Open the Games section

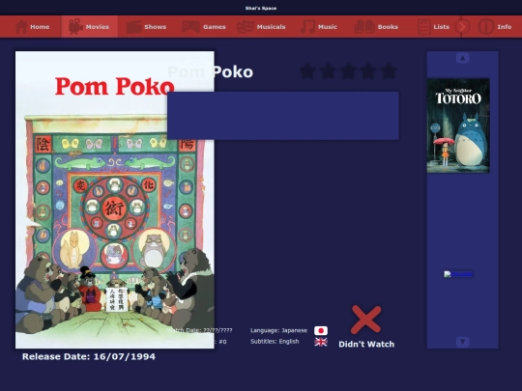203,27
